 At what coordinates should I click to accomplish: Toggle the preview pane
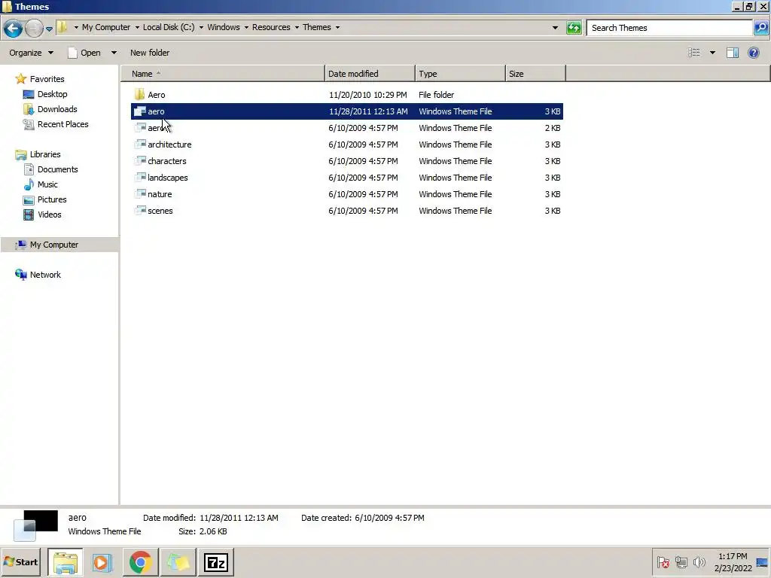click(733, 53)
